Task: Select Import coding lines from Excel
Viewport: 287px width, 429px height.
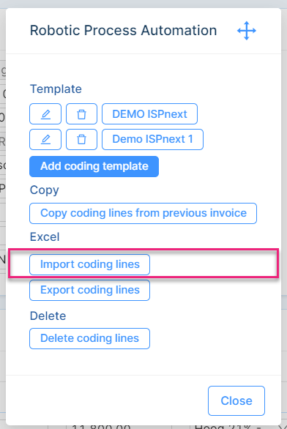Action: [x=90, y=264]
